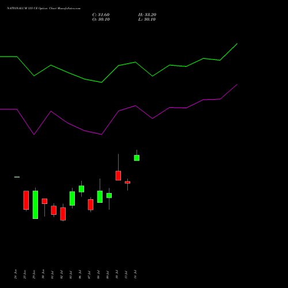Image resolution: width=288 pixels, height=288 pixels.
Task: Select the 24 Jun date label
Action: pyautogui.click(x=16, y=274)
